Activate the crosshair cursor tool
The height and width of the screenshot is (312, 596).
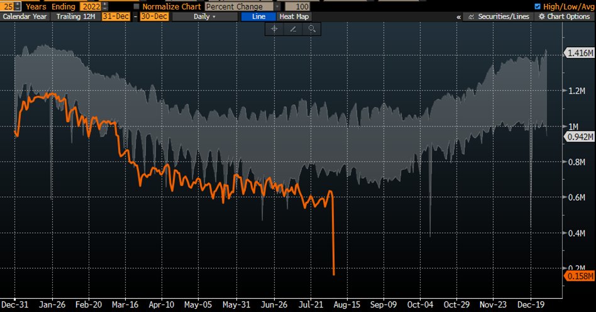tap(275, 29)
